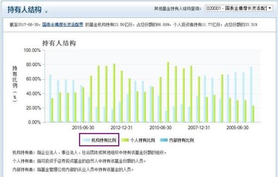The width and height of the screenshot is (278, 177).
Task: Click the chart title 持有人结构 above the bars
Action: point(59,43)
